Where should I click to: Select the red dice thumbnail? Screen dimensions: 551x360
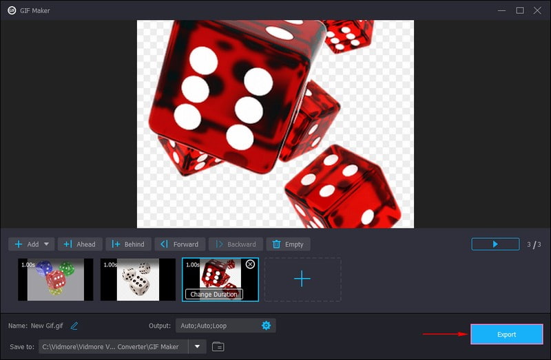pos(220,275)
